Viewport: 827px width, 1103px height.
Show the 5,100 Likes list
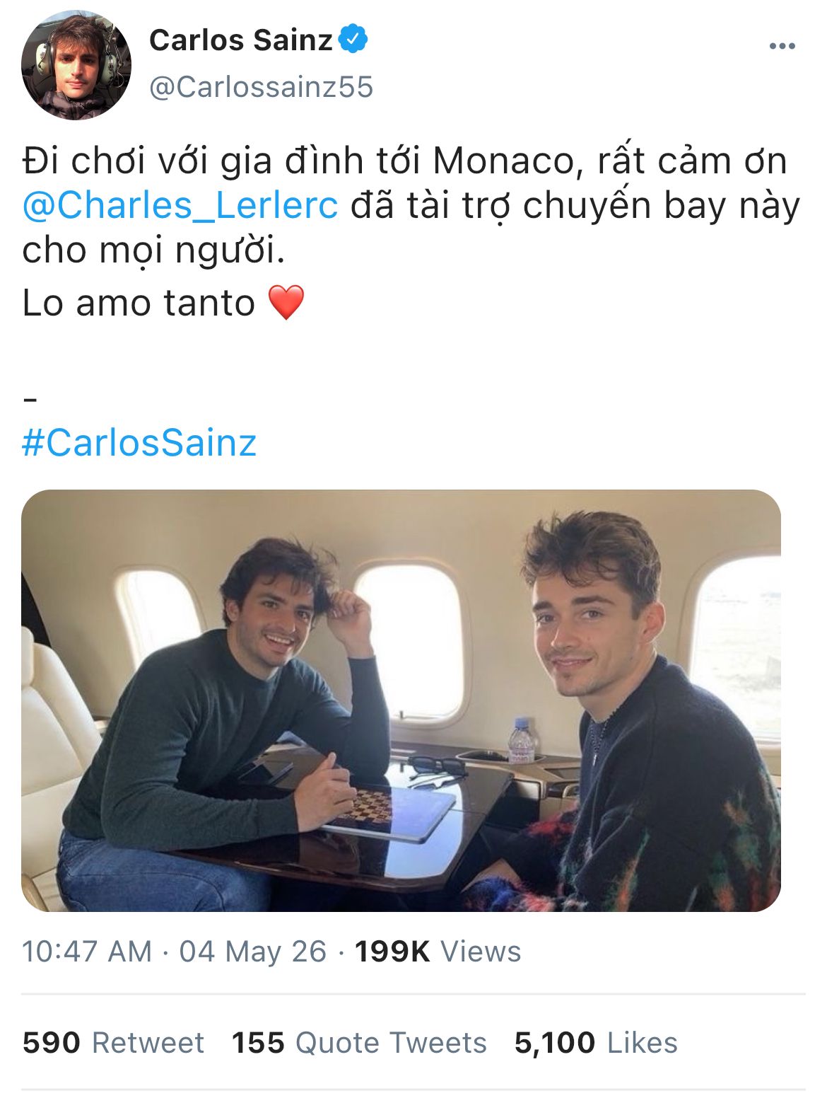click(x=596, y=1043)
